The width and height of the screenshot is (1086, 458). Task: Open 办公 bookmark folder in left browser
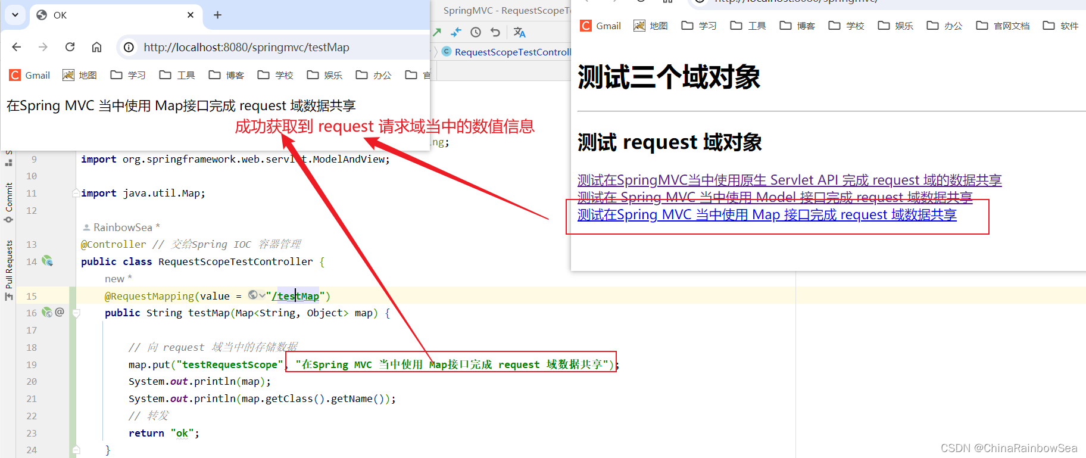(x=374, y=75)
